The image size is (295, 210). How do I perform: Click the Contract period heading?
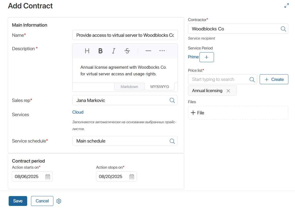[x=28, y=161]
